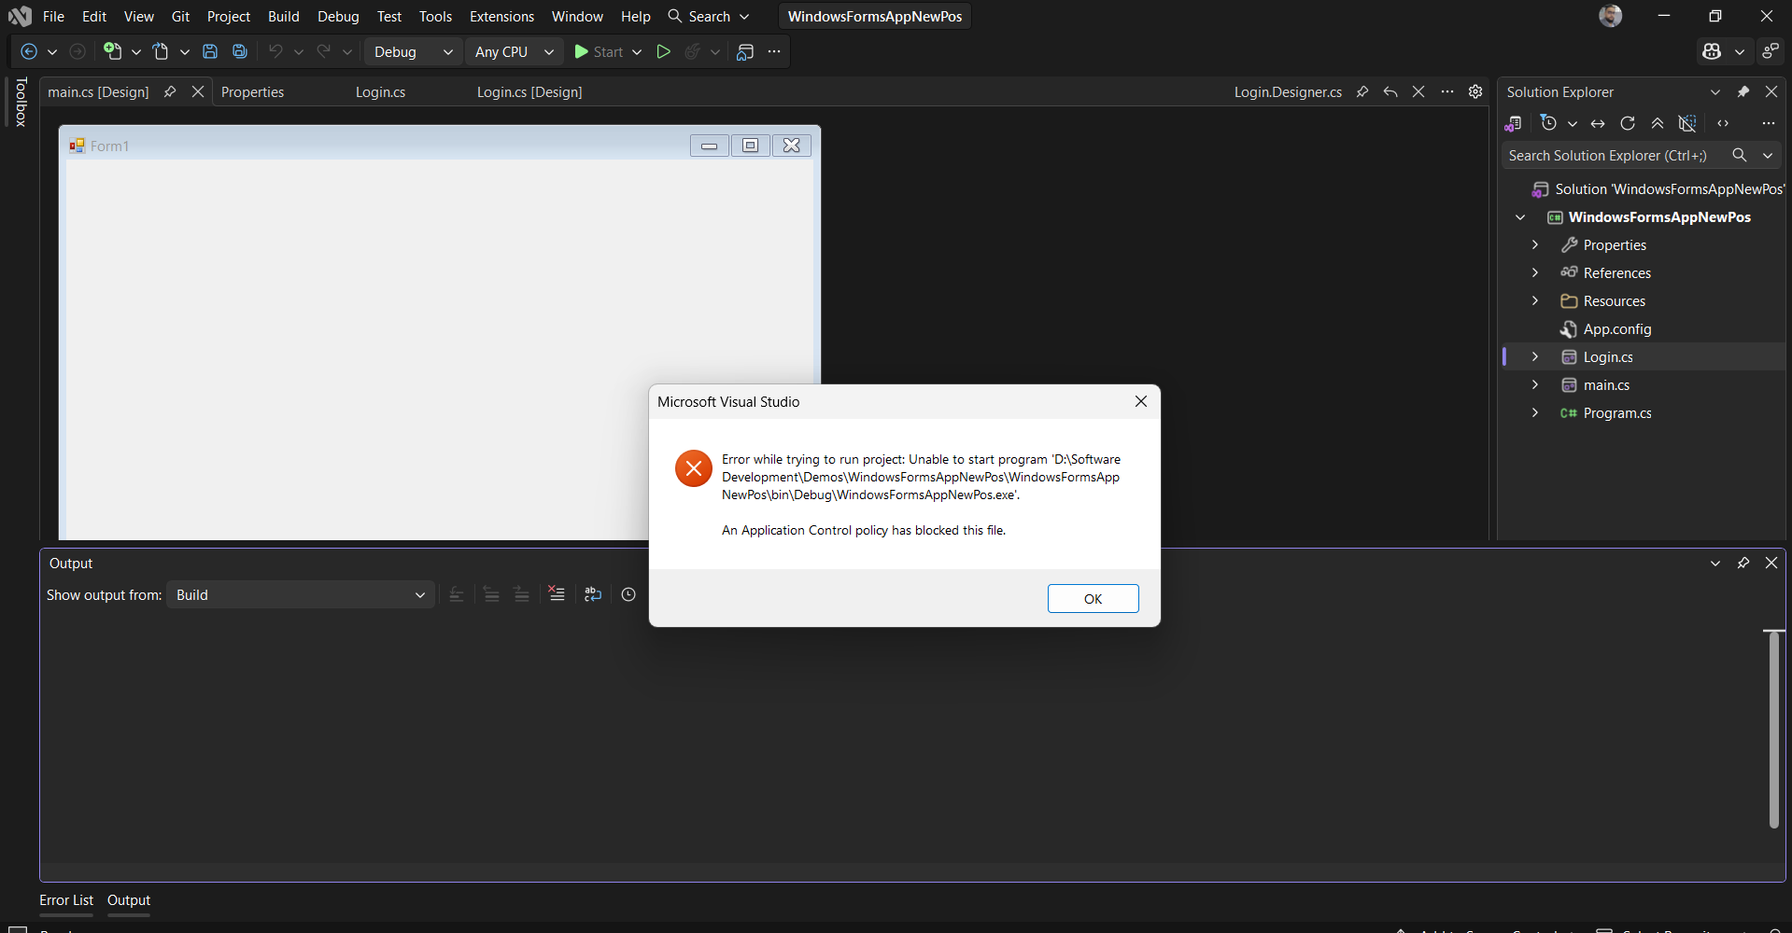Select App.config in Solution Explorer
1792x933 pixels.
[1617, 328]
